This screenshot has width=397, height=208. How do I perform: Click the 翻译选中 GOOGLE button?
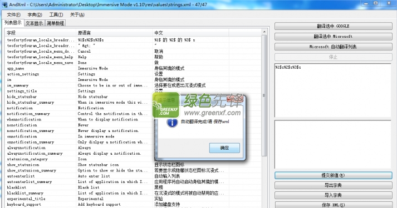pos(333,26)
